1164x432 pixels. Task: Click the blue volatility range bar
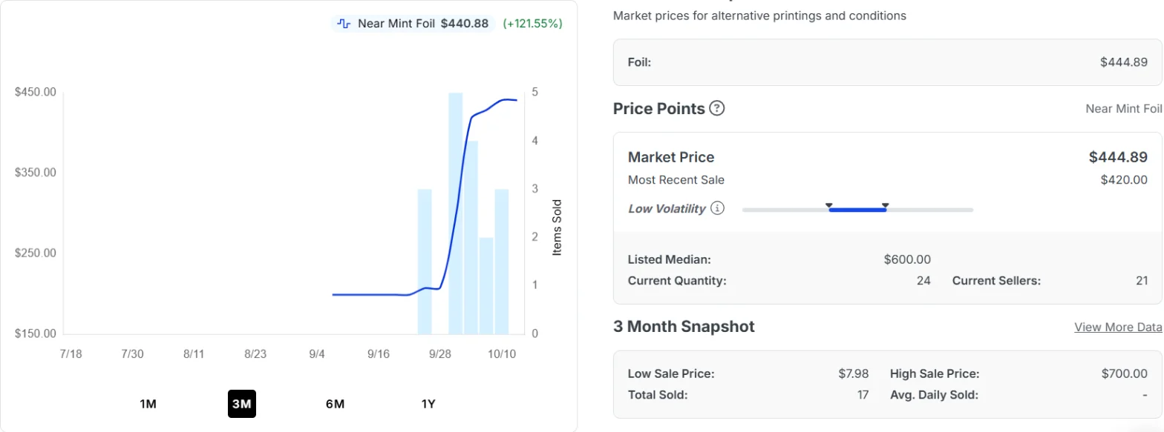coord(857,210)
